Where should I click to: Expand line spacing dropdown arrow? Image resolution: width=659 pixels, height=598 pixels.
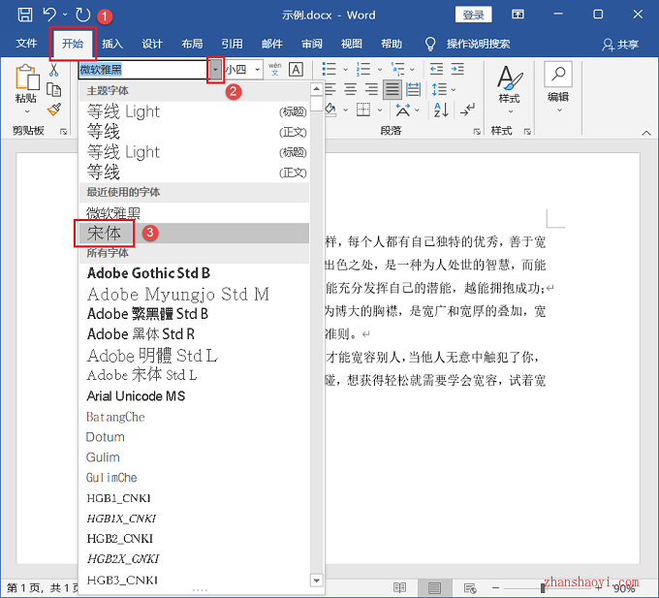[454, 89]
